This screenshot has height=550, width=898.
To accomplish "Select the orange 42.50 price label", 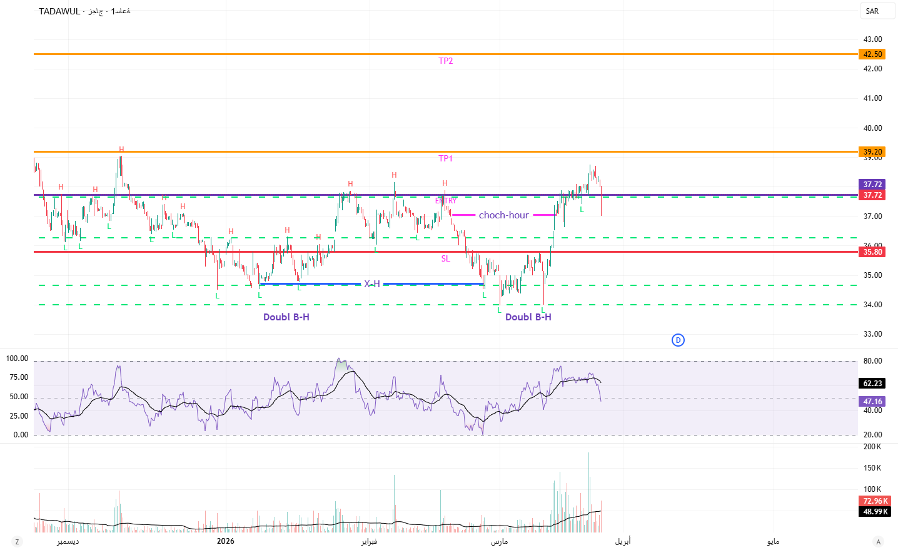I will 872,54.
